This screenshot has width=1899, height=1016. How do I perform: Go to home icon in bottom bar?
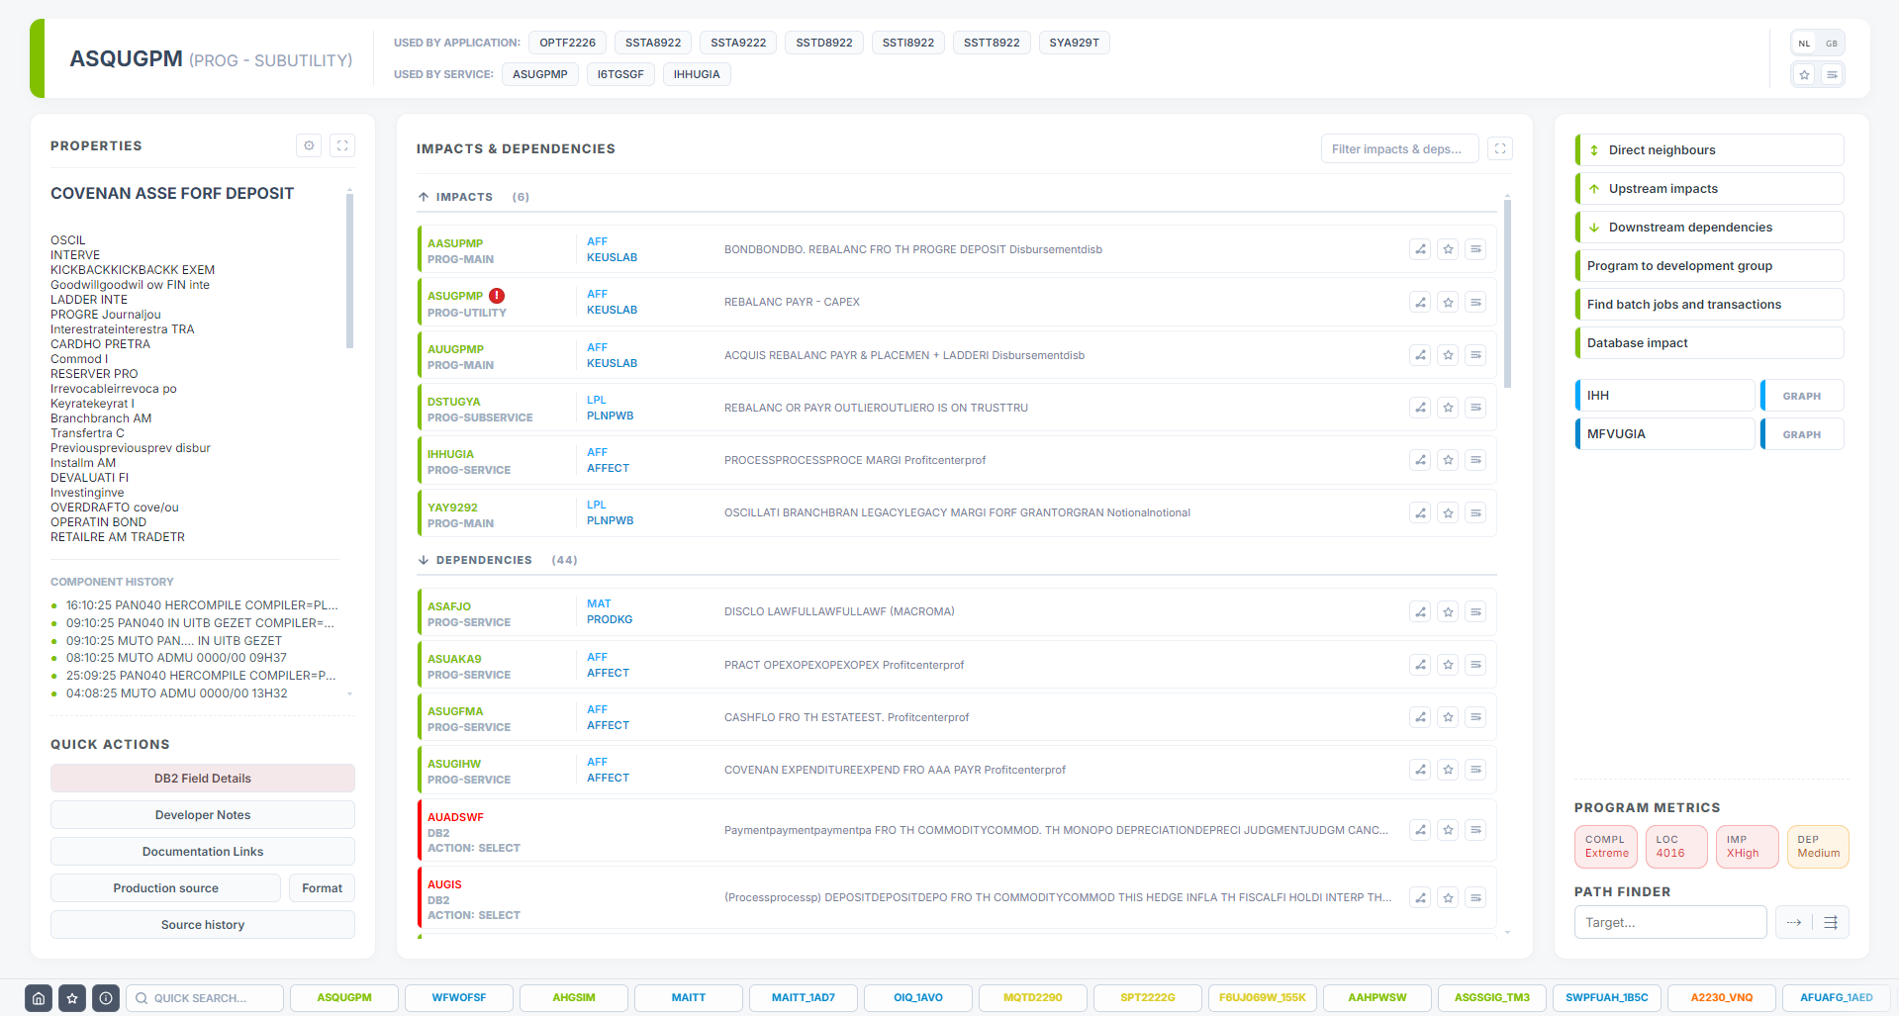pos(39,998)
